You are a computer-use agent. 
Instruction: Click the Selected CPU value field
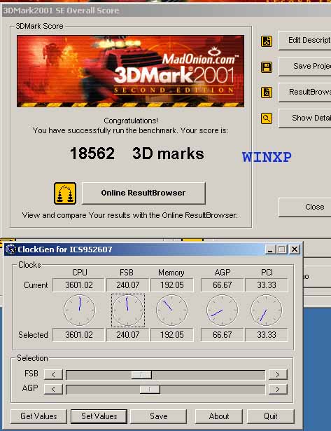point(78,335)
